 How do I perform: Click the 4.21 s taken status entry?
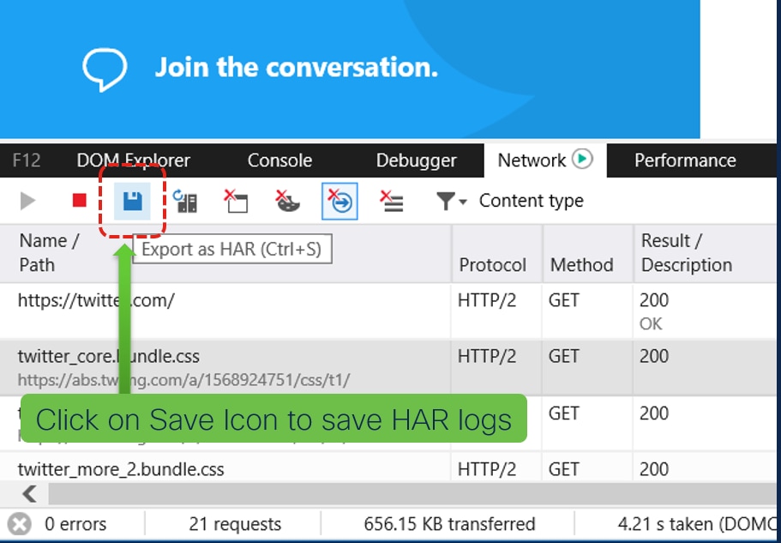tap(697, 525)
